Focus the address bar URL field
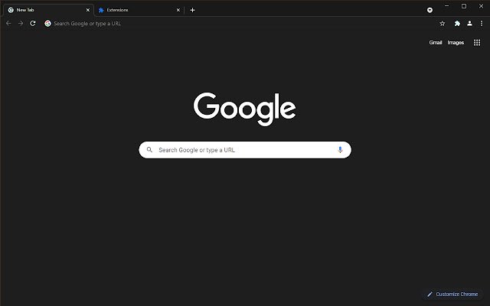Viewport: 490px width, 306px height. tap(240, 24)
